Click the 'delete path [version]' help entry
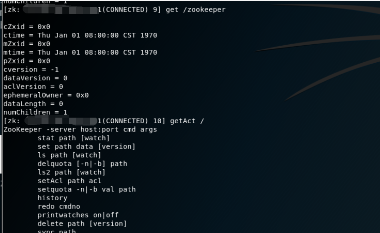The image size is (380, 233). pyautogui.click(x=82, y=224)
